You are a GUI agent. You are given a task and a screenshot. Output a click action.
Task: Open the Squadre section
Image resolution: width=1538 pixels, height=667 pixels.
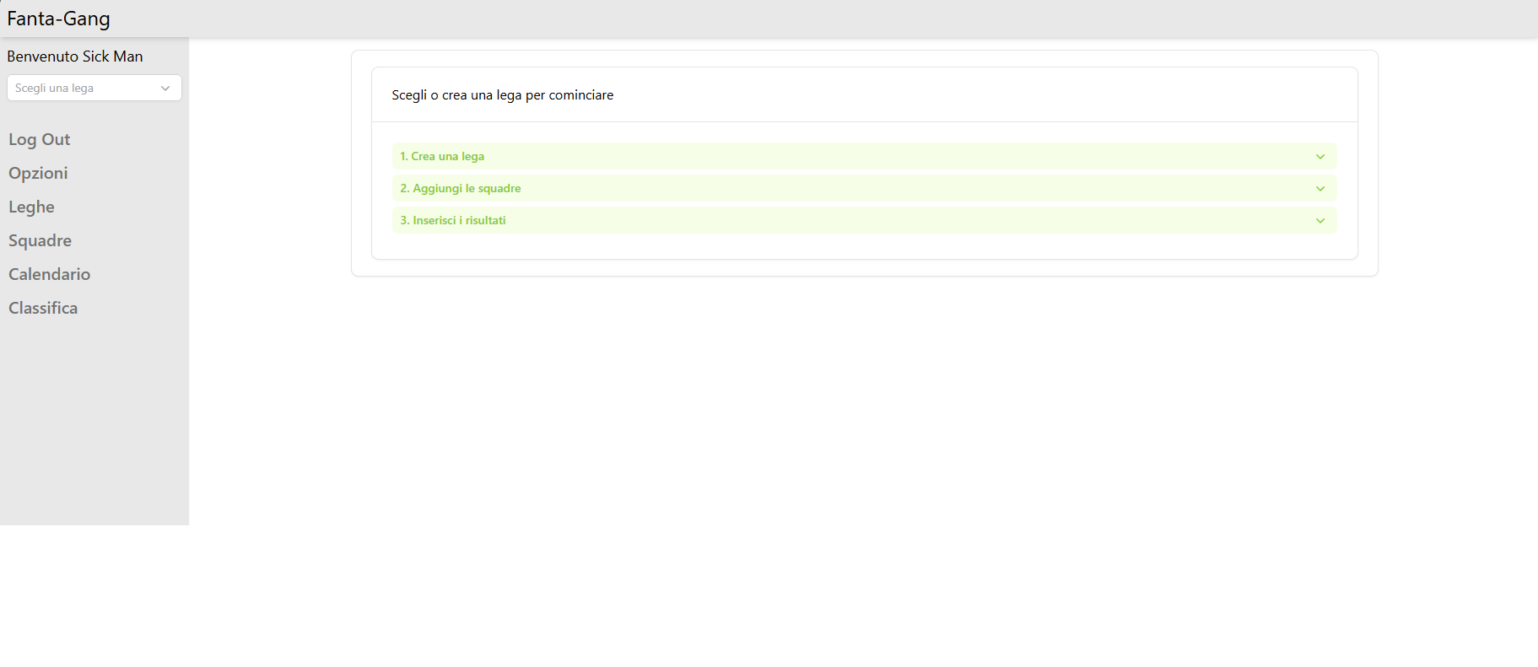click(x=40, y=241)
